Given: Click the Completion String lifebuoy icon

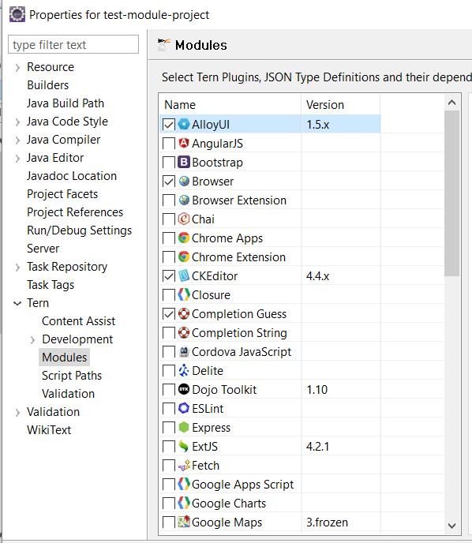Looking at the screenshot, I should pos(184,332).
